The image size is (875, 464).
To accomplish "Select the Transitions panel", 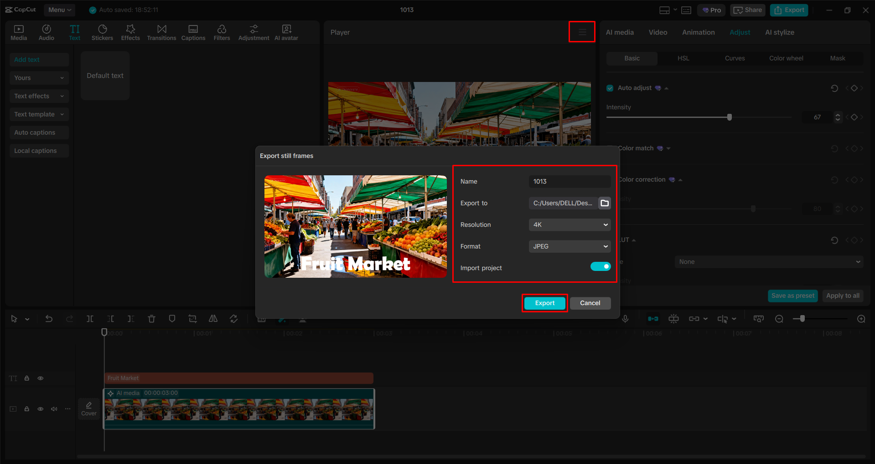I will (161, 32).
